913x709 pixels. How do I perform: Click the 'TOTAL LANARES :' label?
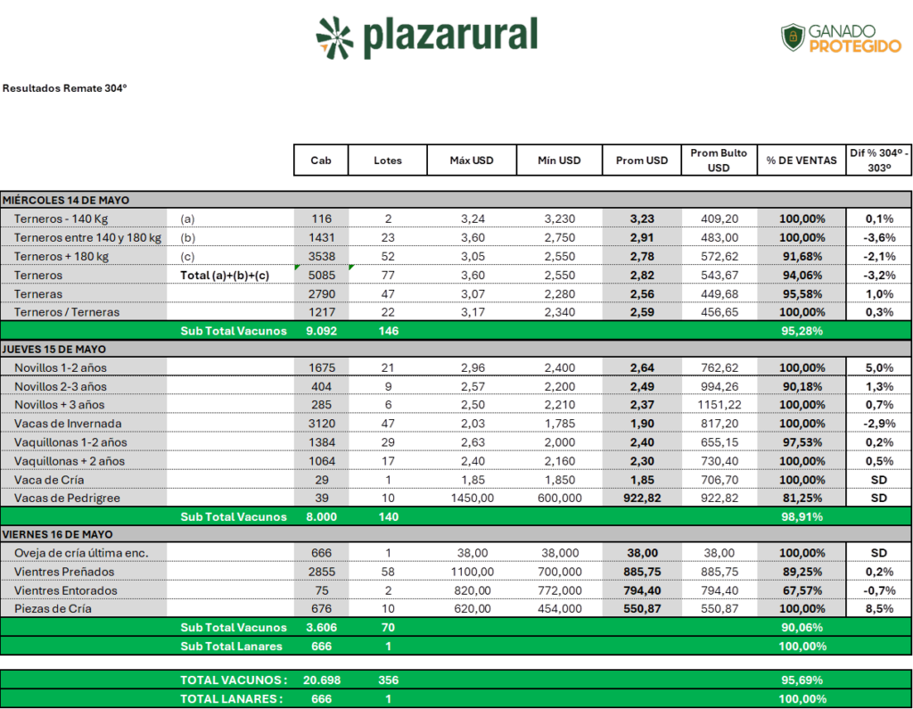pos(232,698)
